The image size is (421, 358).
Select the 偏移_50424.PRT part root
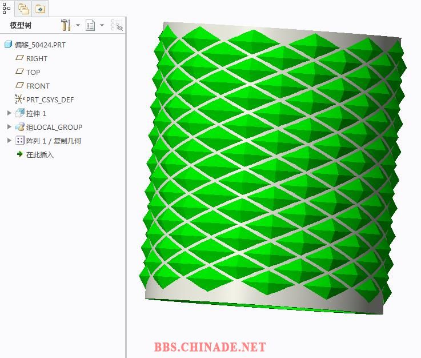[x=40, y=45]
